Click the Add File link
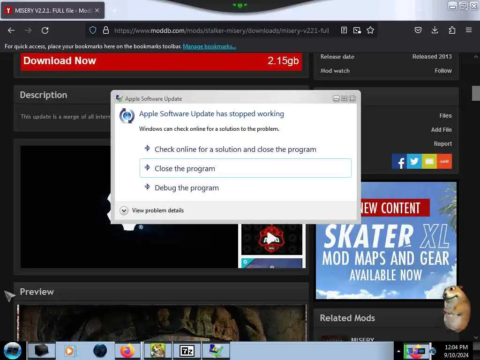Screen dimensions: 480x360 [441, 130]
